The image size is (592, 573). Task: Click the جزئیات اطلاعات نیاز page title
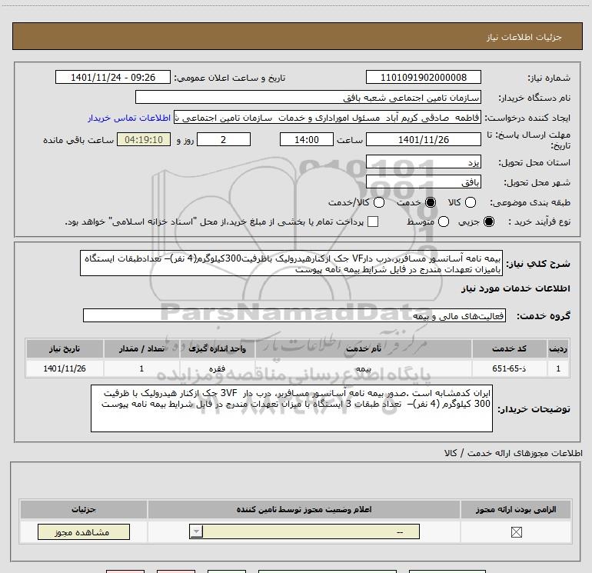(524, 37)
